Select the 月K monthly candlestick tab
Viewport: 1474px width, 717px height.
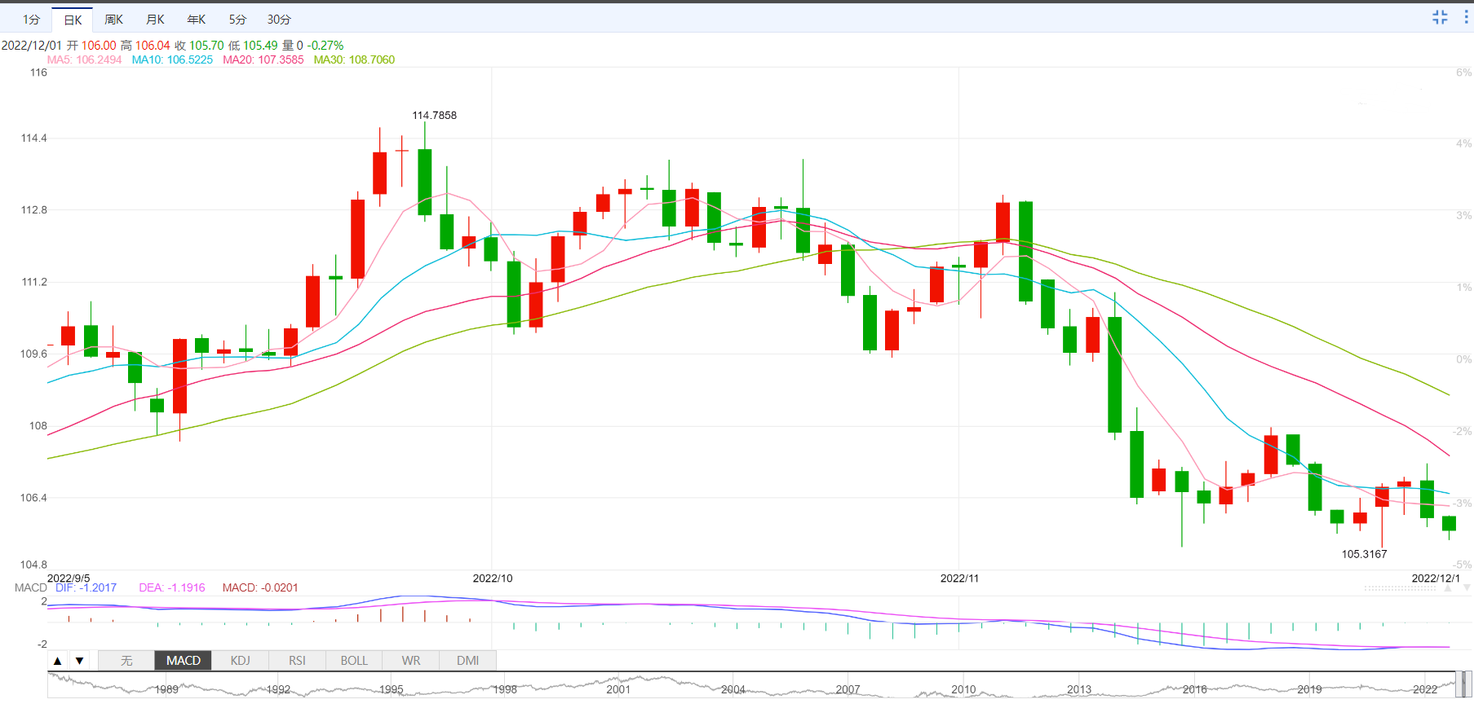[x=155, y=20]
